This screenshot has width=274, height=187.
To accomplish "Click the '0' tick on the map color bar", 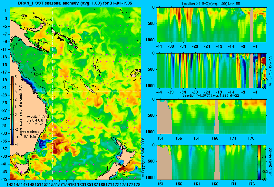I will click(x=15, y=114).
